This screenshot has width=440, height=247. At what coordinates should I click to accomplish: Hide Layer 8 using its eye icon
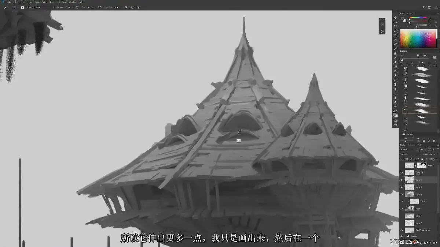[401, 187]
